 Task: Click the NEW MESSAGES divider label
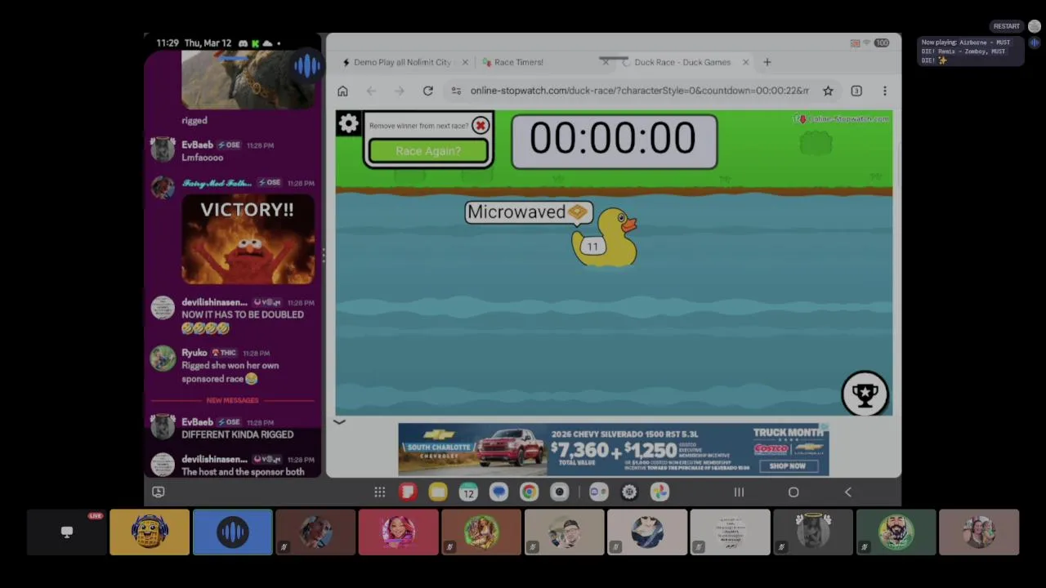[x=232, y=400]
